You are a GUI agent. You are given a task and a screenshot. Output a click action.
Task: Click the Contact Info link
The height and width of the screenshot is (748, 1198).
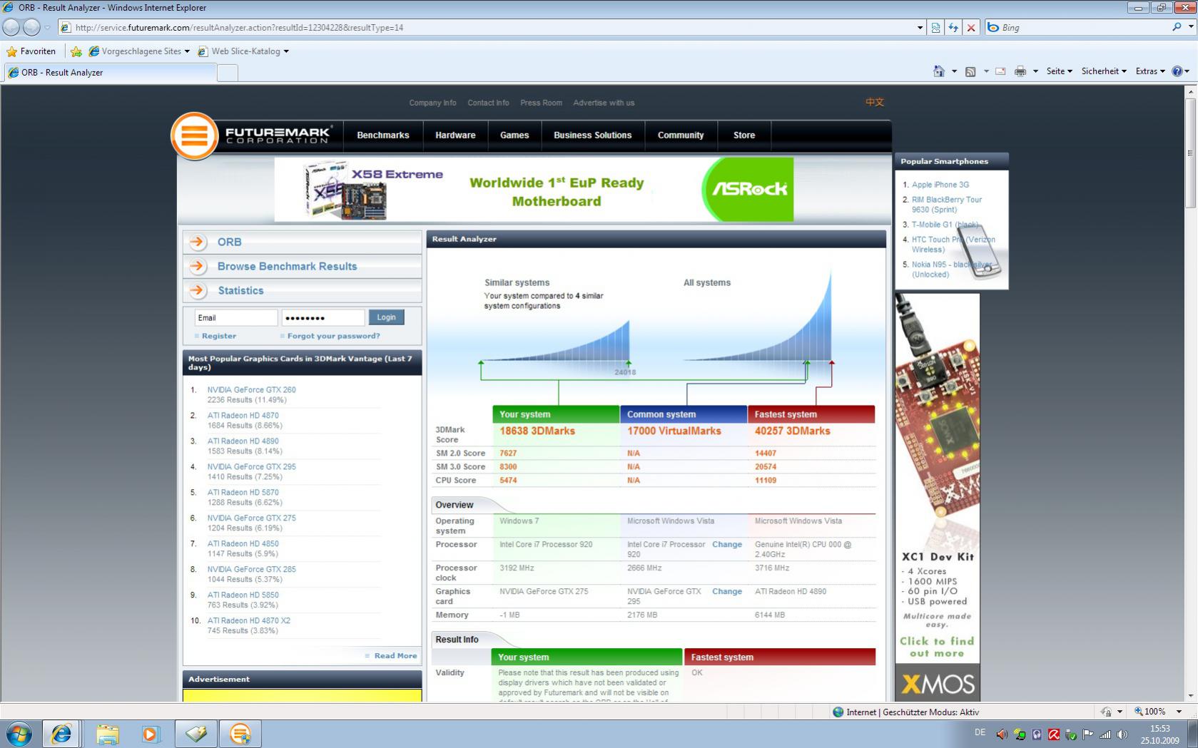pyautogui.click(x=488, y=103)
